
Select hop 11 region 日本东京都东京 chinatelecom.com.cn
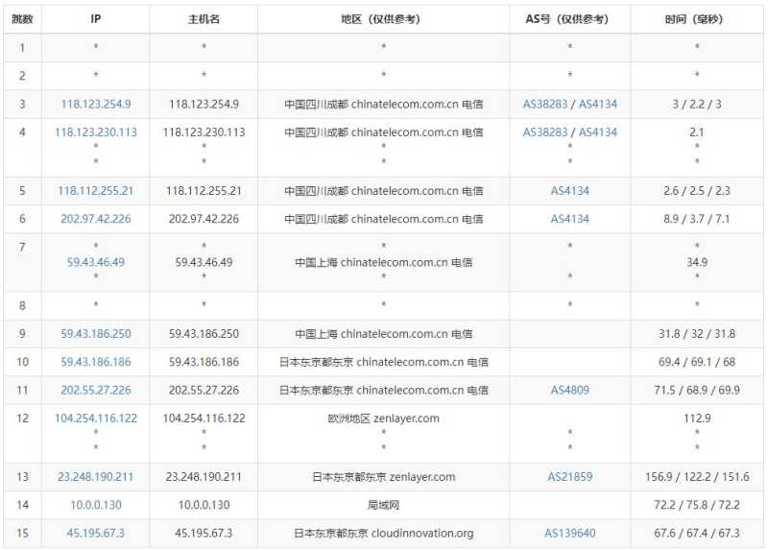click(383, 391)
